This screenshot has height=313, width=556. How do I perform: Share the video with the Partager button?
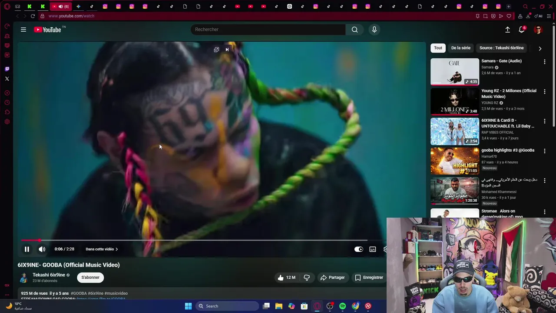coord(332,277)
